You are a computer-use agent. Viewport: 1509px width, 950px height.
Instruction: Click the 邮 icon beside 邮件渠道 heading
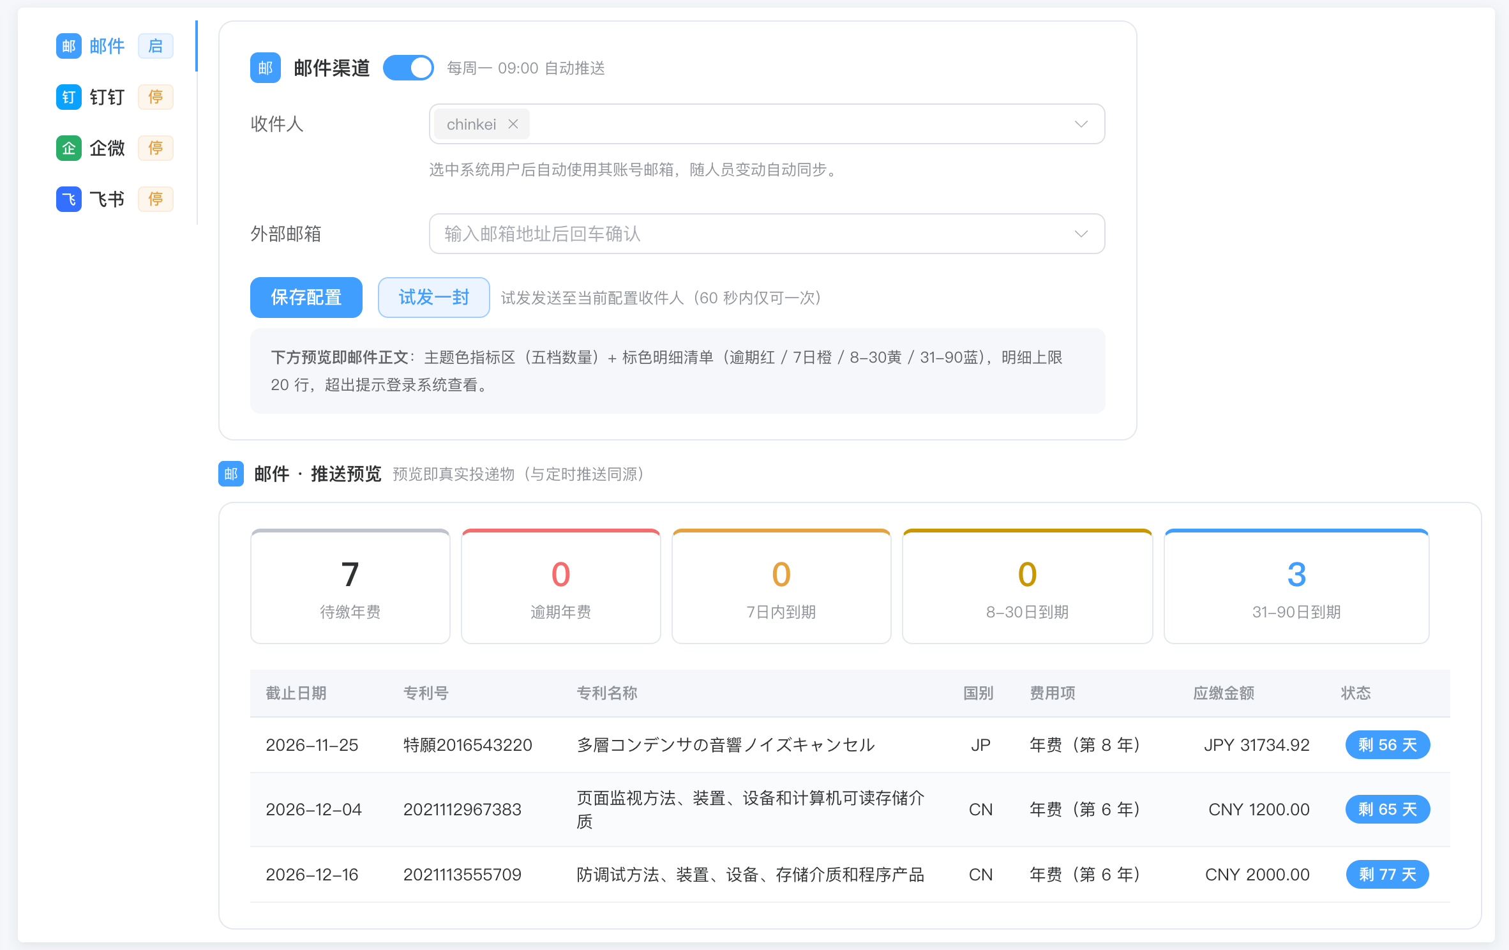pyautogui.click(x=266, y=68)
